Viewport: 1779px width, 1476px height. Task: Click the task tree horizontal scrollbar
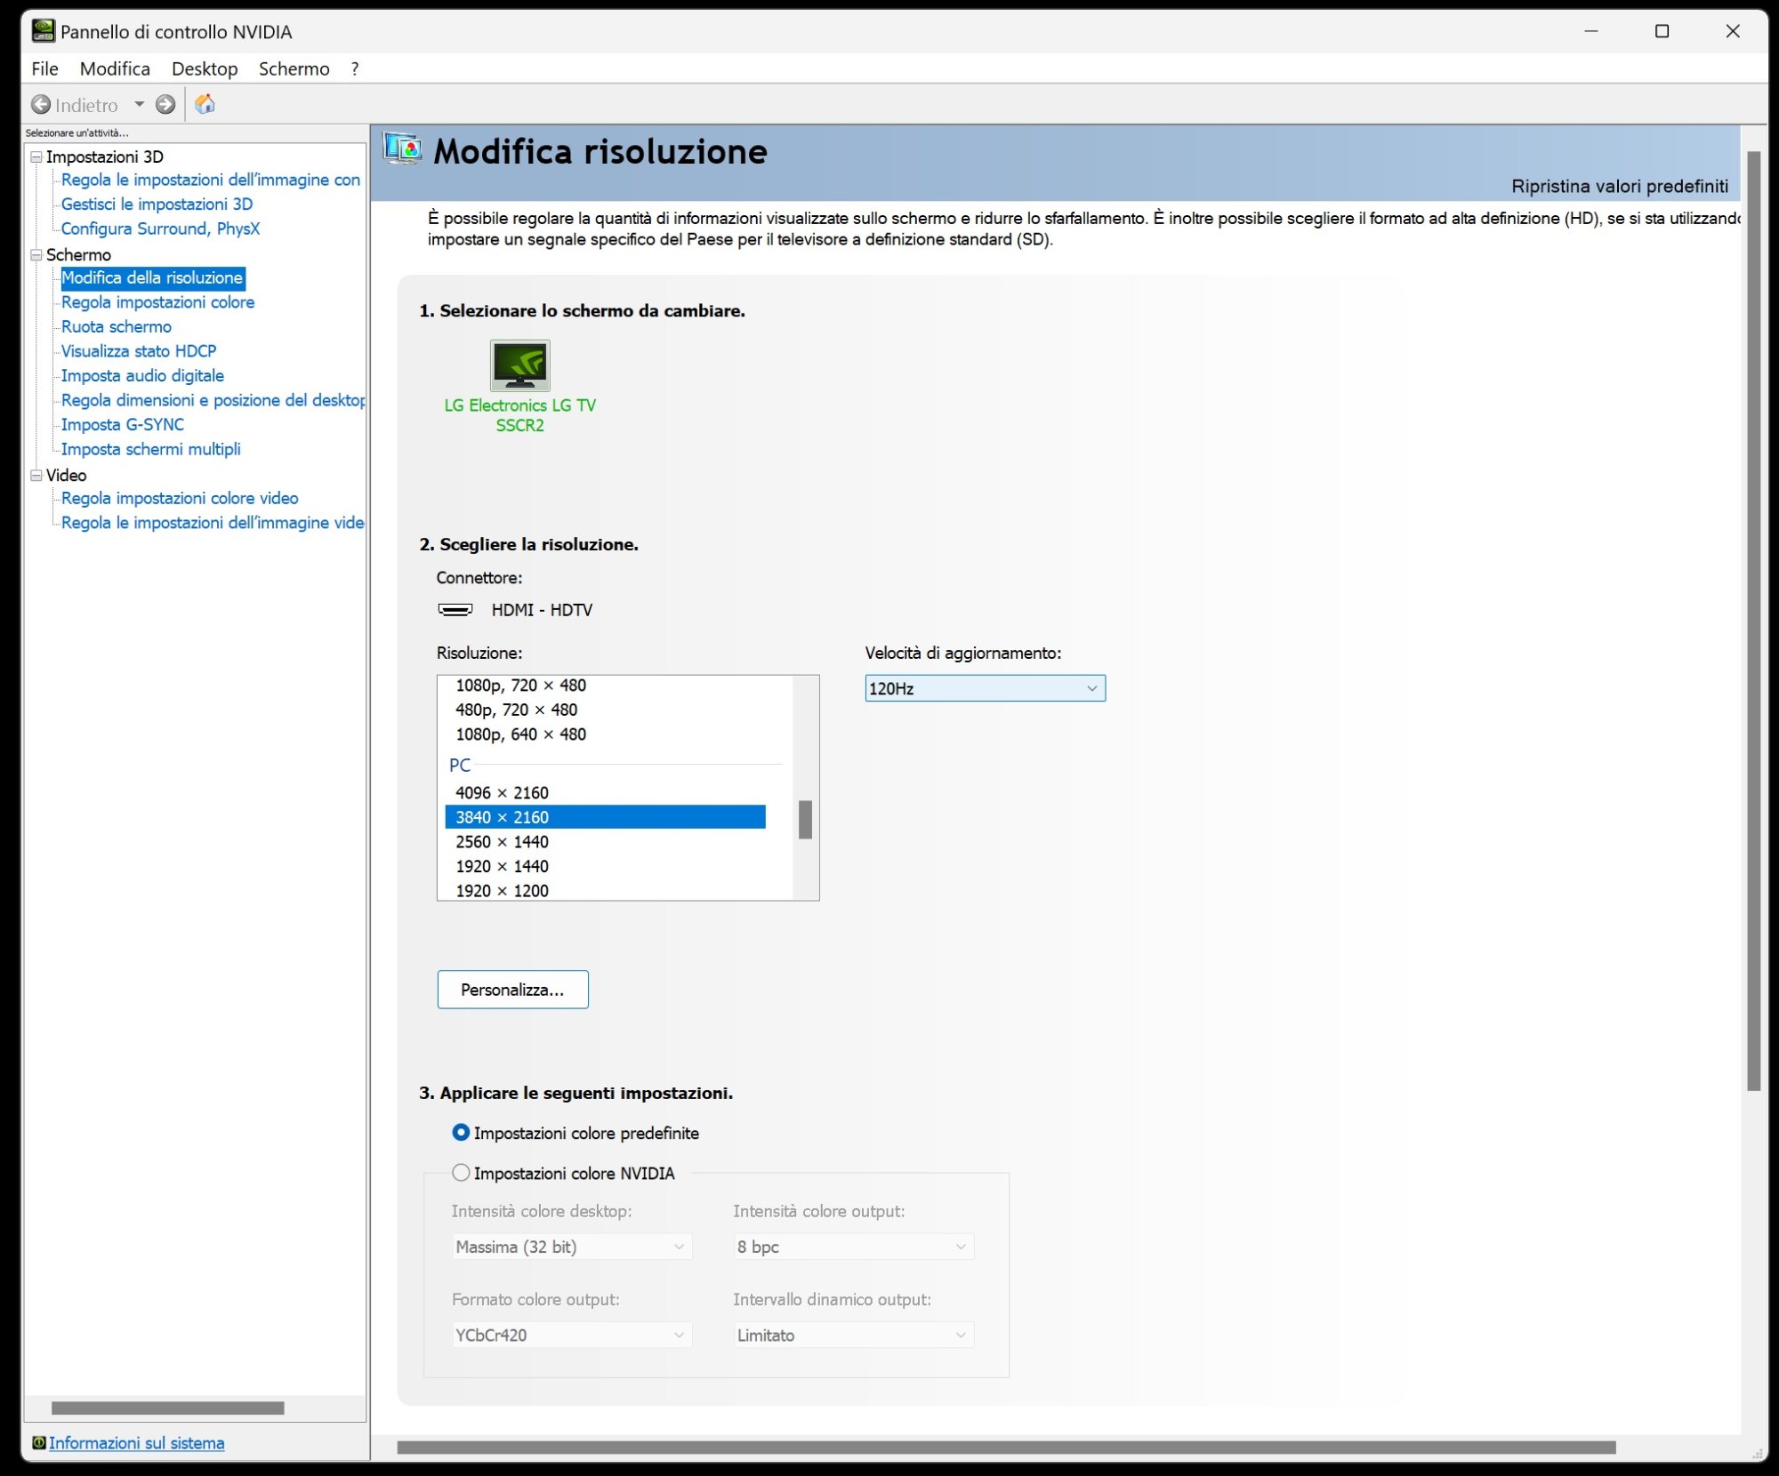point(167,1408)
